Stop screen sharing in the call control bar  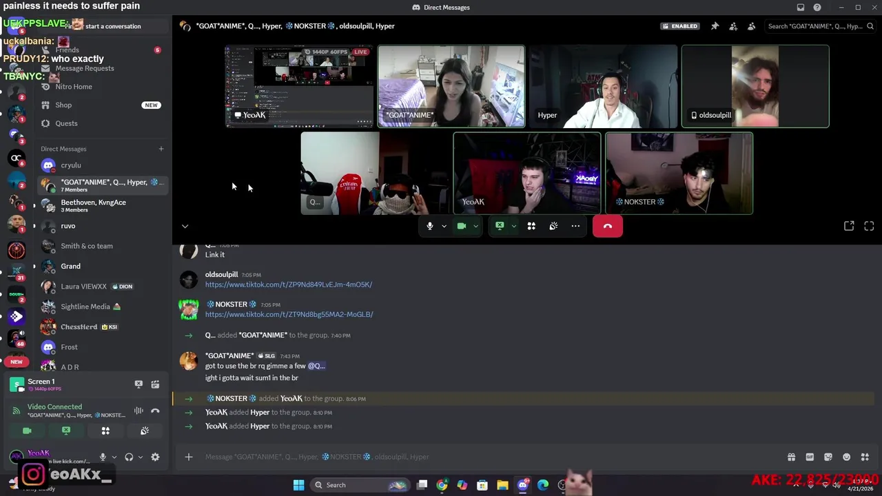point(500,226)
